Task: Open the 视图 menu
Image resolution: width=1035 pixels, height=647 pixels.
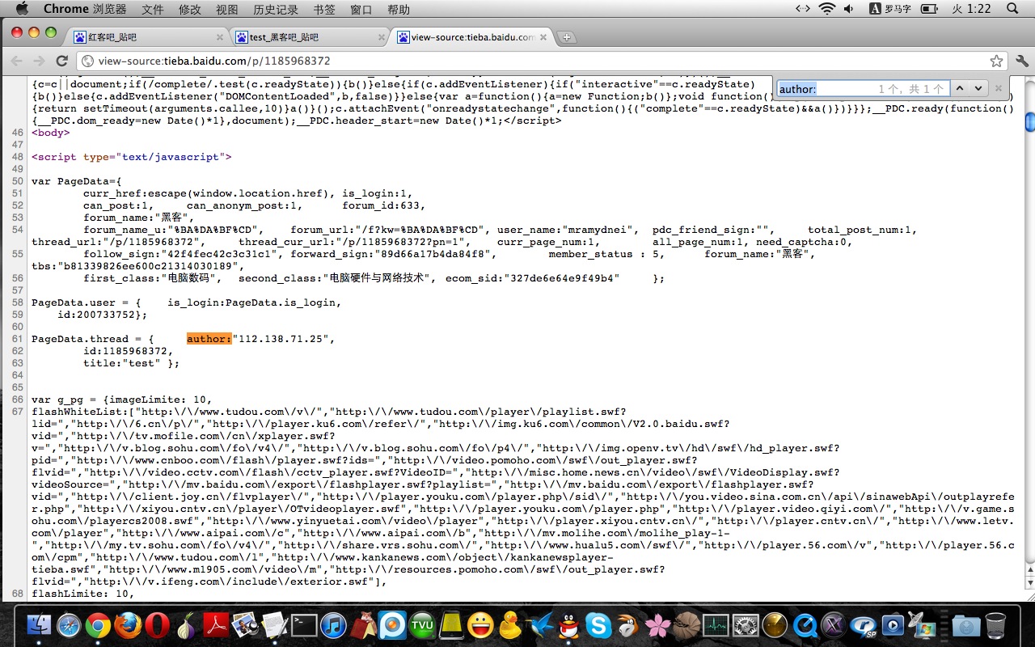Action: [x=227, y=9]
